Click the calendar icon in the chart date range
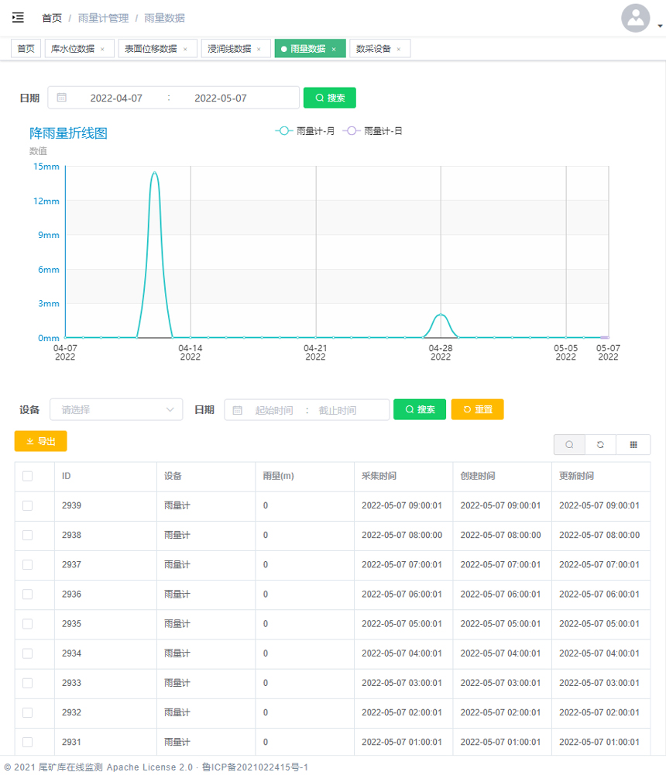 click(x=62, y=98)
